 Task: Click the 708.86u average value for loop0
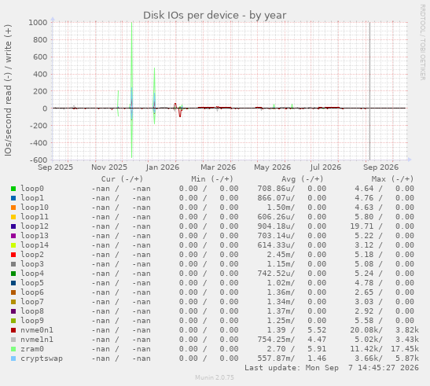coord(274,189)
